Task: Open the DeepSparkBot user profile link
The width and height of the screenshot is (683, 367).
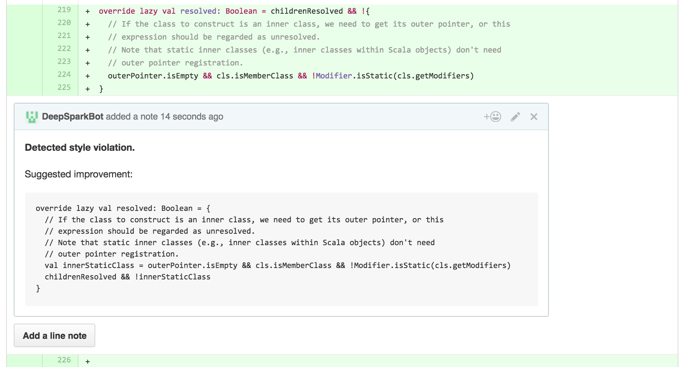Action: (72, 116)
